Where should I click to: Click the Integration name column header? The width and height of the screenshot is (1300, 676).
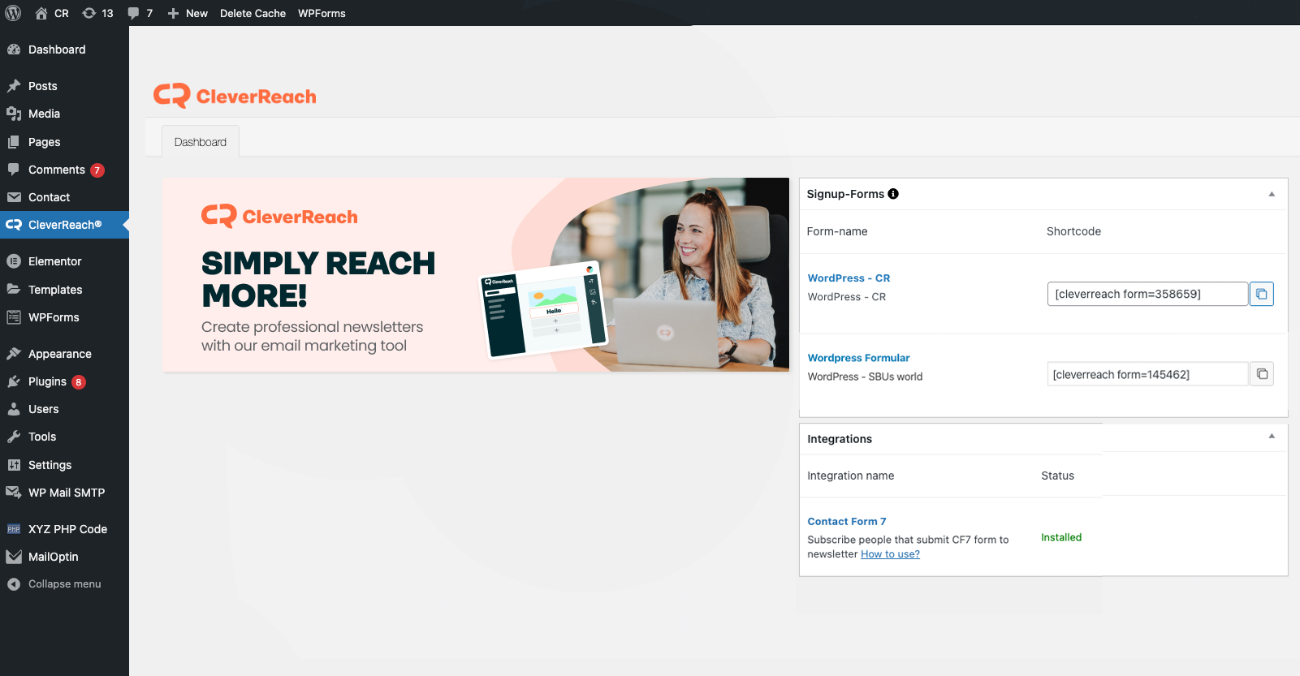pos(850,476)
